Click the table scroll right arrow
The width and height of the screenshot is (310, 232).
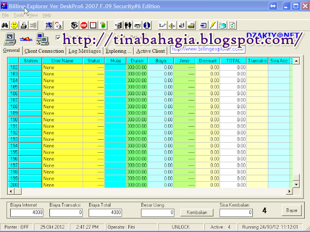[289, 191]
